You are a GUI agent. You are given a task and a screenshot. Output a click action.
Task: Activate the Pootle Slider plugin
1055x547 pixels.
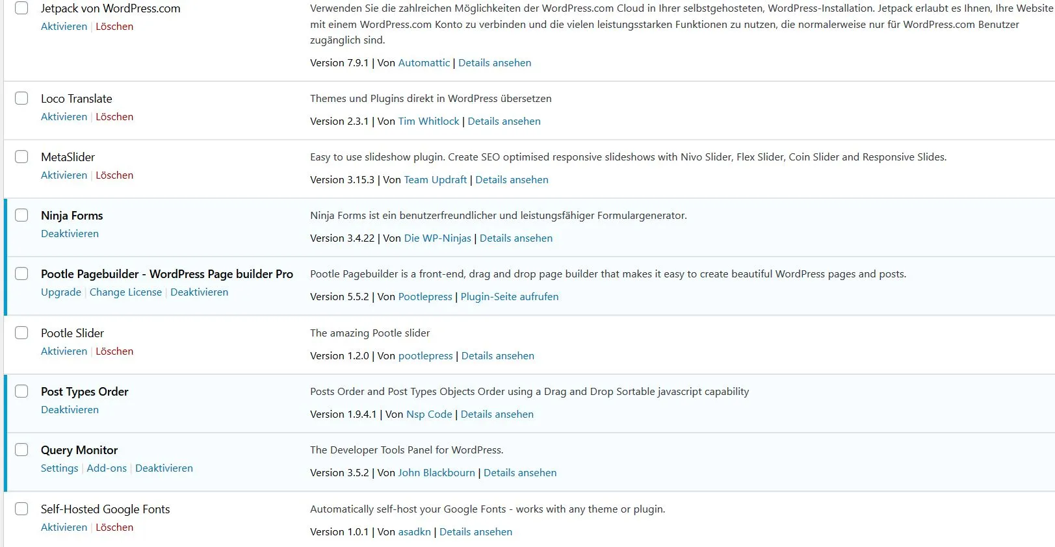pyautogui.click(x=64, y=351)
